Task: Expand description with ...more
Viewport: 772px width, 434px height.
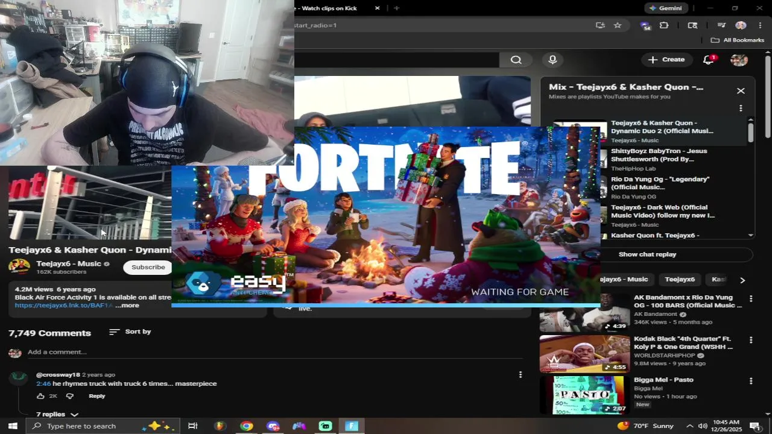Action: coord(127,305)
